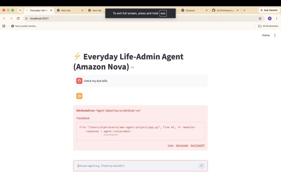Close the Everyday Life-Admin tab

(x=51, y=10)
